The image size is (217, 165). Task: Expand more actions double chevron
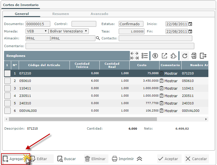point(139,159)
